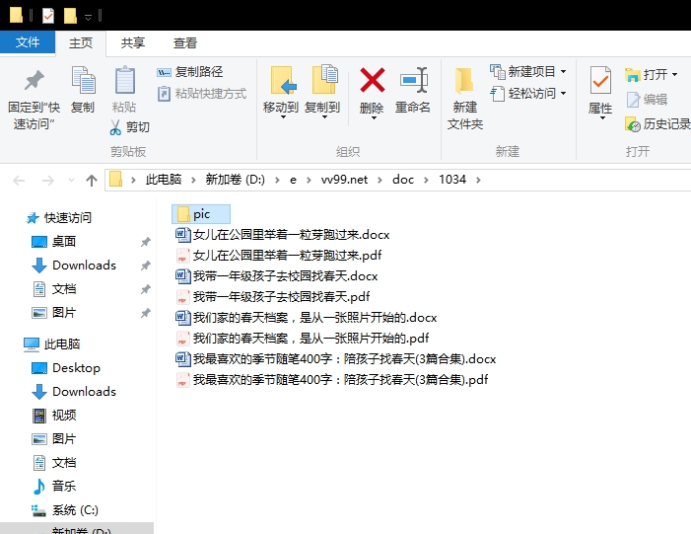Select 我们家的春天档案，是从一张照片开始的.docx

[307, 317]
